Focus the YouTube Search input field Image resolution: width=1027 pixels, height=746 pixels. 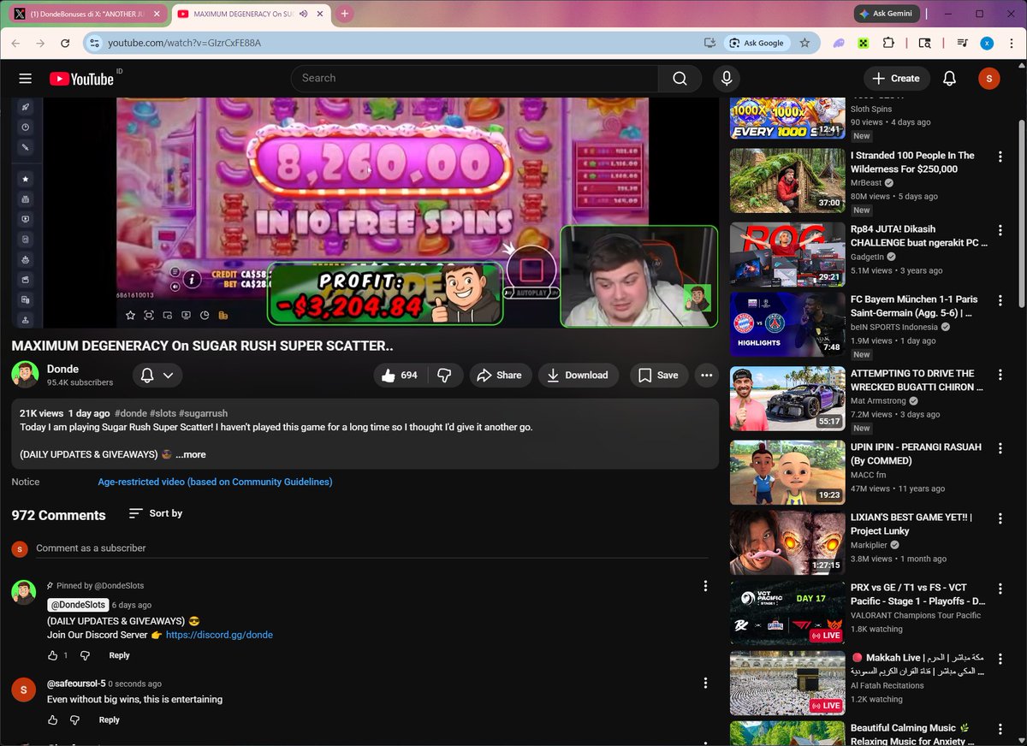(474, 78)
